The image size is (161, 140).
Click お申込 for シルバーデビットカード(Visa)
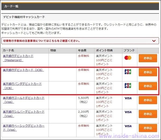coord(148,114)
